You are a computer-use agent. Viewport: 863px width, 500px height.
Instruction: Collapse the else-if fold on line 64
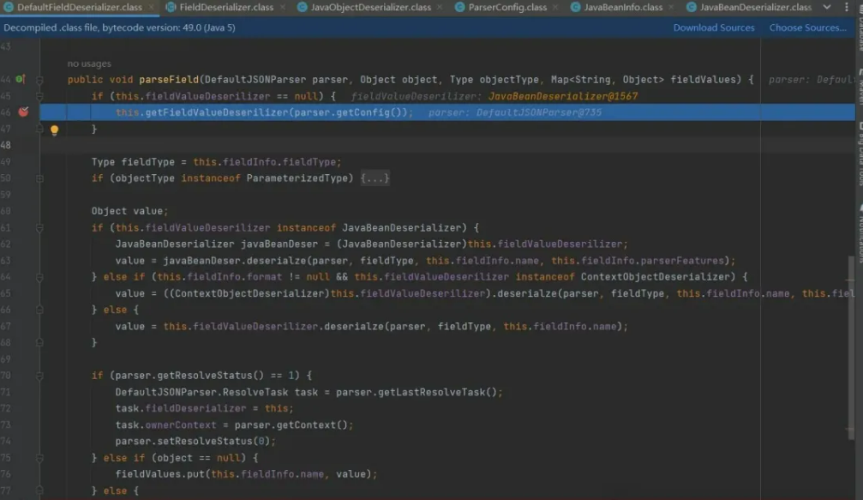click(x=39, y=277)
